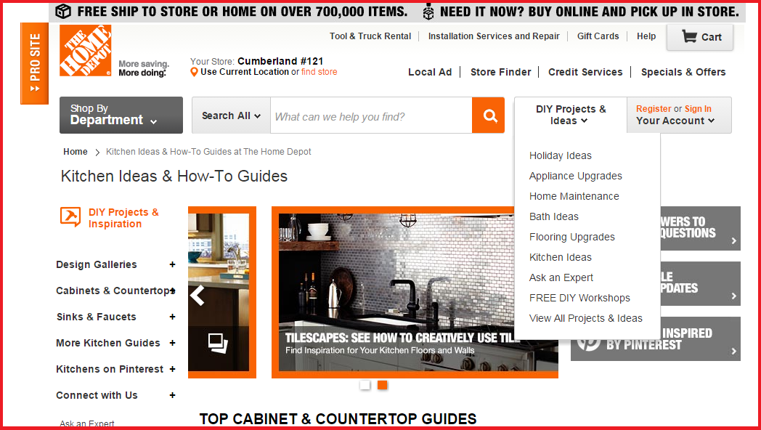The image size is (761, 430).
Task: Click the DIY Projects & Inspiration icon
Action: [70, 217]
